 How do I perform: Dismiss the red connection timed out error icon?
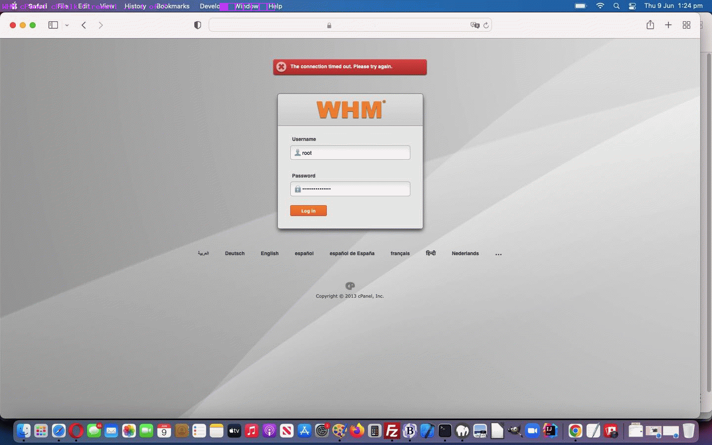click(x=281, y=67)
